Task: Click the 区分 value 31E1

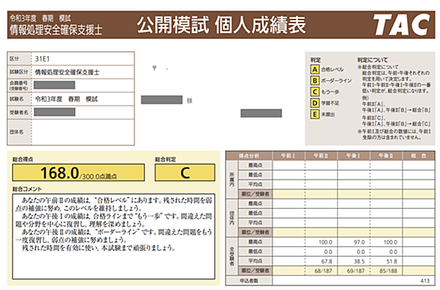Action: pos(42,59)
